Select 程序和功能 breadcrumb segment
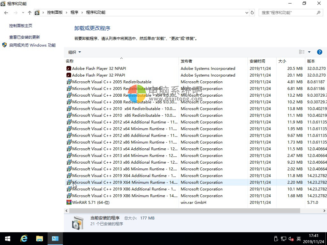Image resolution: width=327 pixels, height=245 pixels. [x=96, y=12]
